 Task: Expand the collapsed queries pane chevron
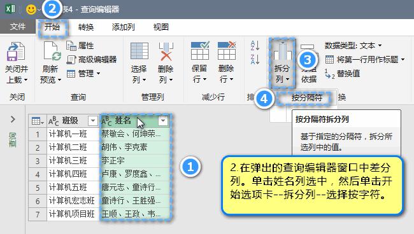pos(13,120)
